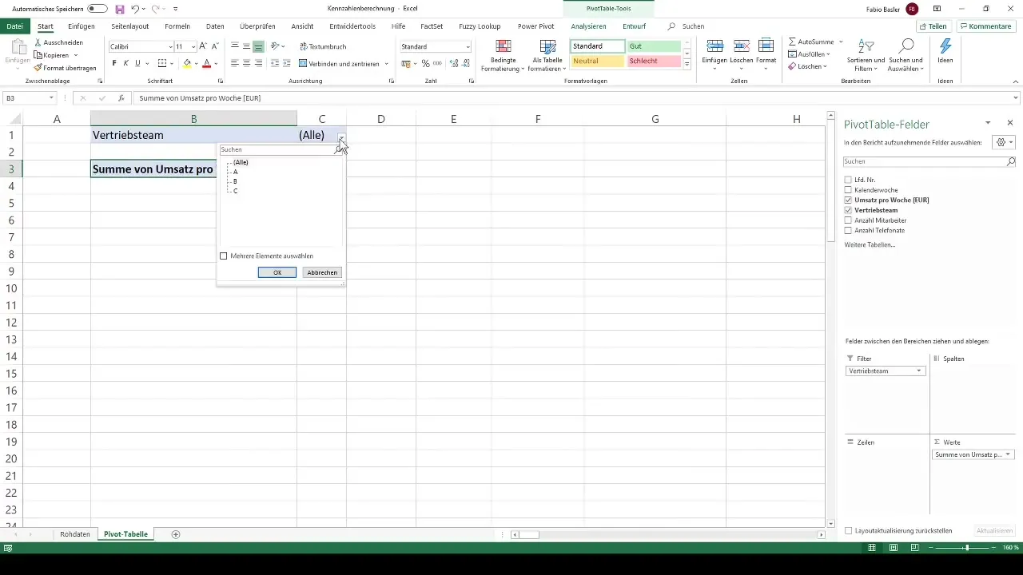Align text left in the alignment group
The width and height of the screenshot is (1023, 575).
pyautogui.click(x=235, y=63)
